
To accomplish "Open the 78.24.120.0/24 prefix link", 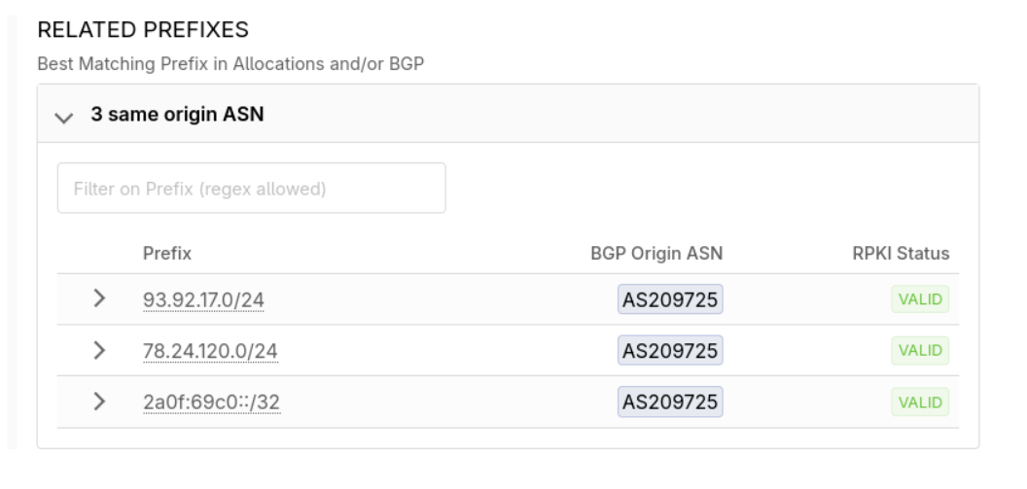I will pyautogui.click(x=210, y=351).
